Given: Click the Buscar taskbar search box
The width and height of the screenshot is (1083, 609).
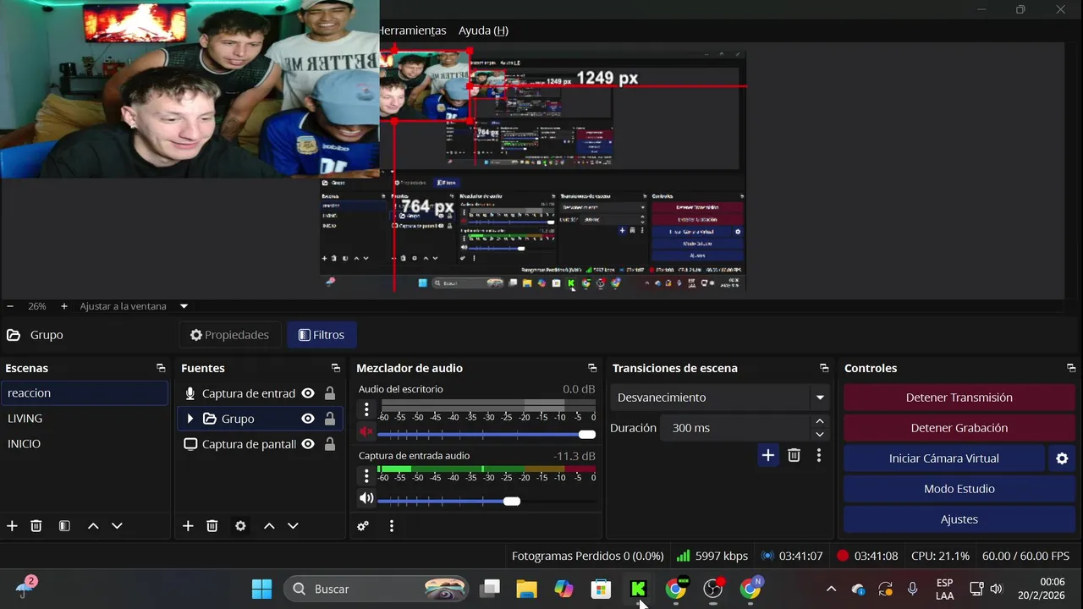Looking at the screenshot, I should [376, 589].
